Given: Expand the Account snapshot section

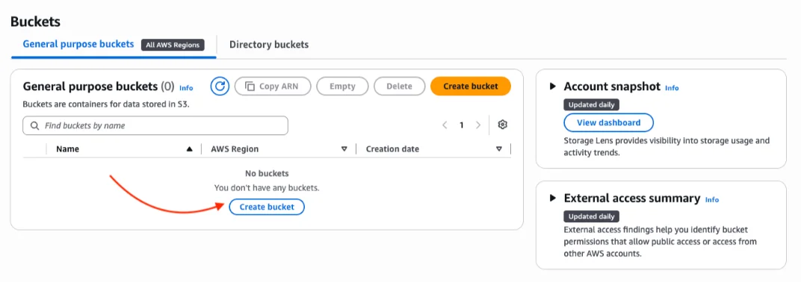Looking at the screenshot, I should [x=553, y=87].
